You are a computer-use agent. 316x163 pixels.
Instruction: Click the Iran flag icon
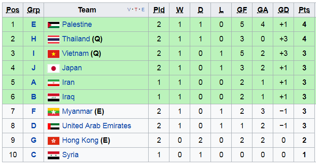(x=54, y=82)
